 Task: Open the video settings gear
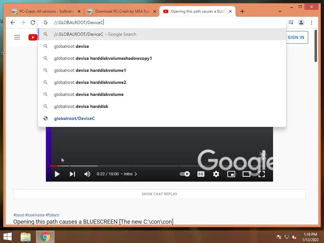click(x=216, y=174)
